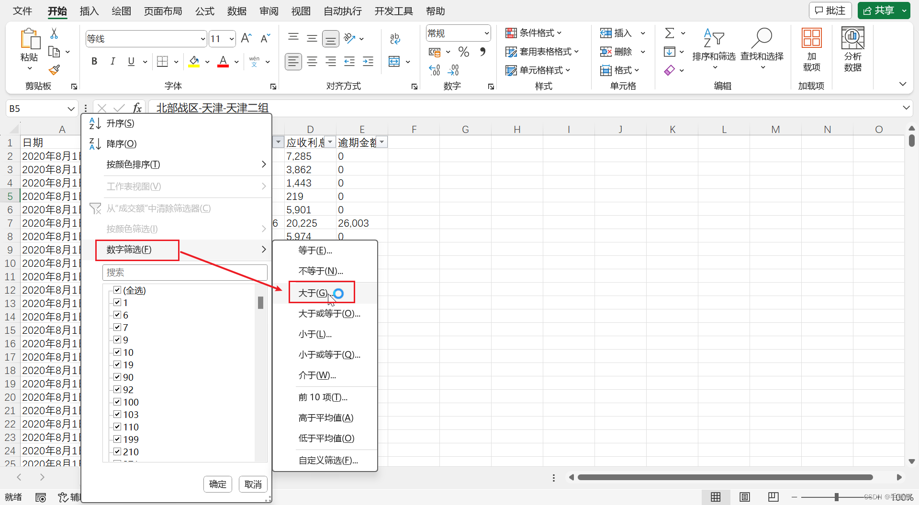Image resolution: width=919 pixels, height=505 pixels.
Task: Select 介于(W)... filter option
Action: coord(325,375)
